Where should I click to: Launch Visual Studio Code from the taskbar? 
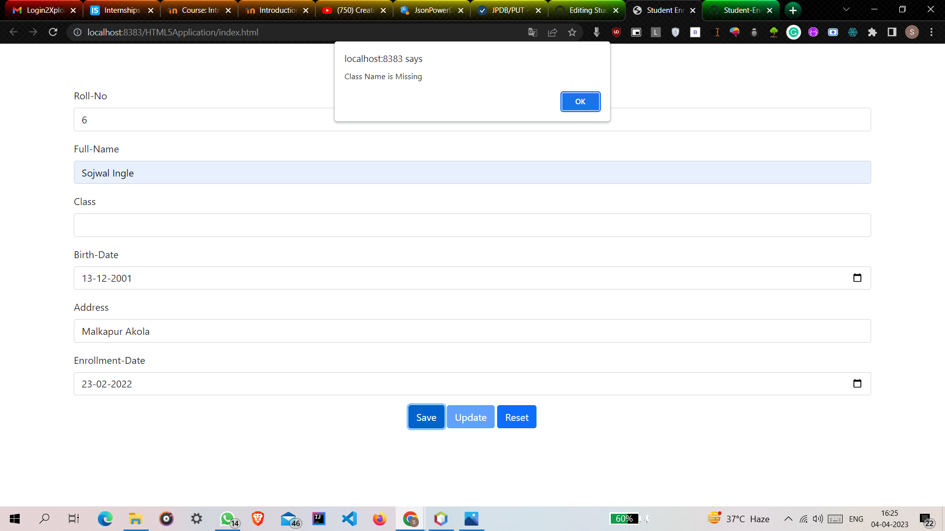click(x=349, y=518)
